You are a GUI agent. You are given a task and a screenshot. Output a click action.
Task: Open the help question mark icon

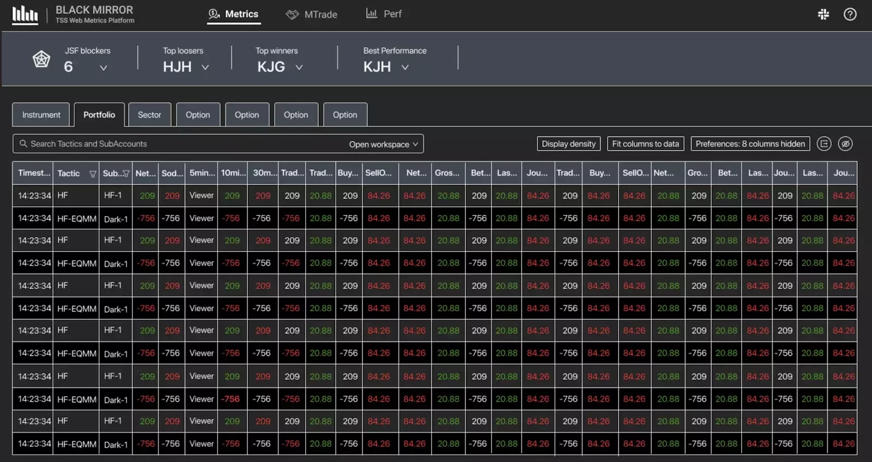click(850, 15)
